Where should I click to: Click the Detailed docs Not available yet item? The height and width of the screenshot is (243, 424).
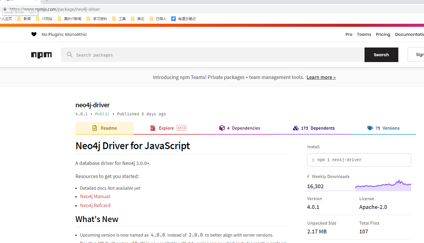110,188
